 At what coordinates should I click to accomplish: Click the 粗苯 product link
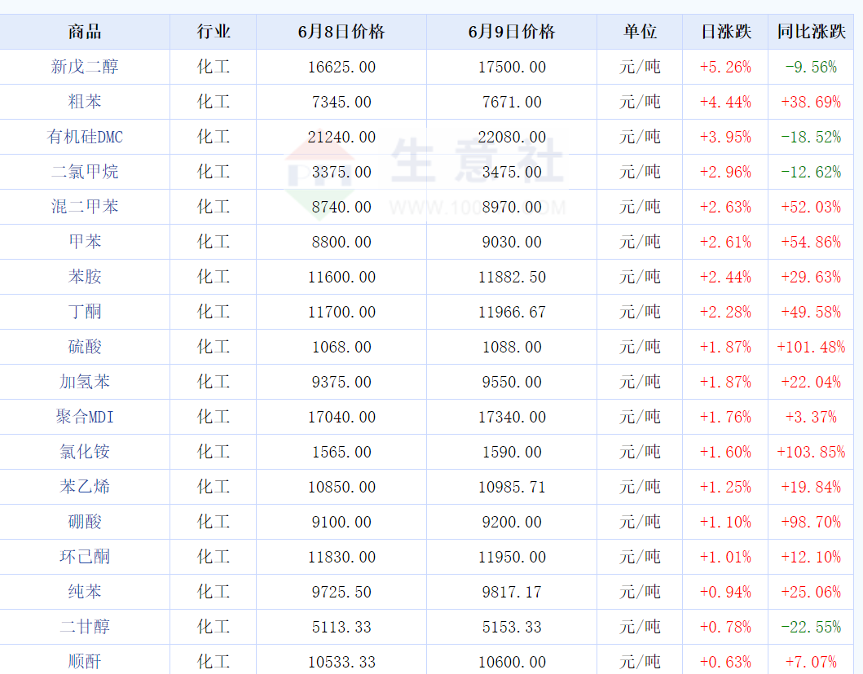point(85,102)
